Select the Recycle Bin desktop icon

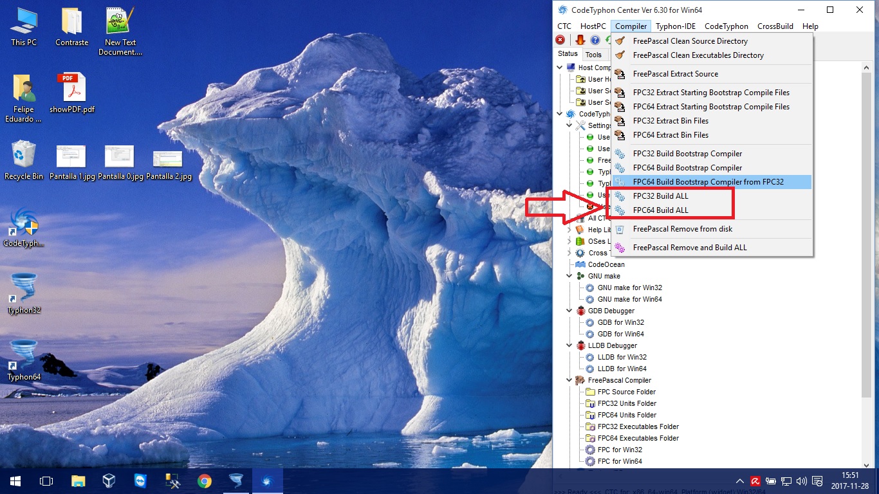click(x=24, y=161)
